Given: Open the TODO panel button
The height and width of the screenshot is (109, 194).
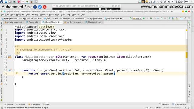Looking at the screenshot, I should [46, 104].
